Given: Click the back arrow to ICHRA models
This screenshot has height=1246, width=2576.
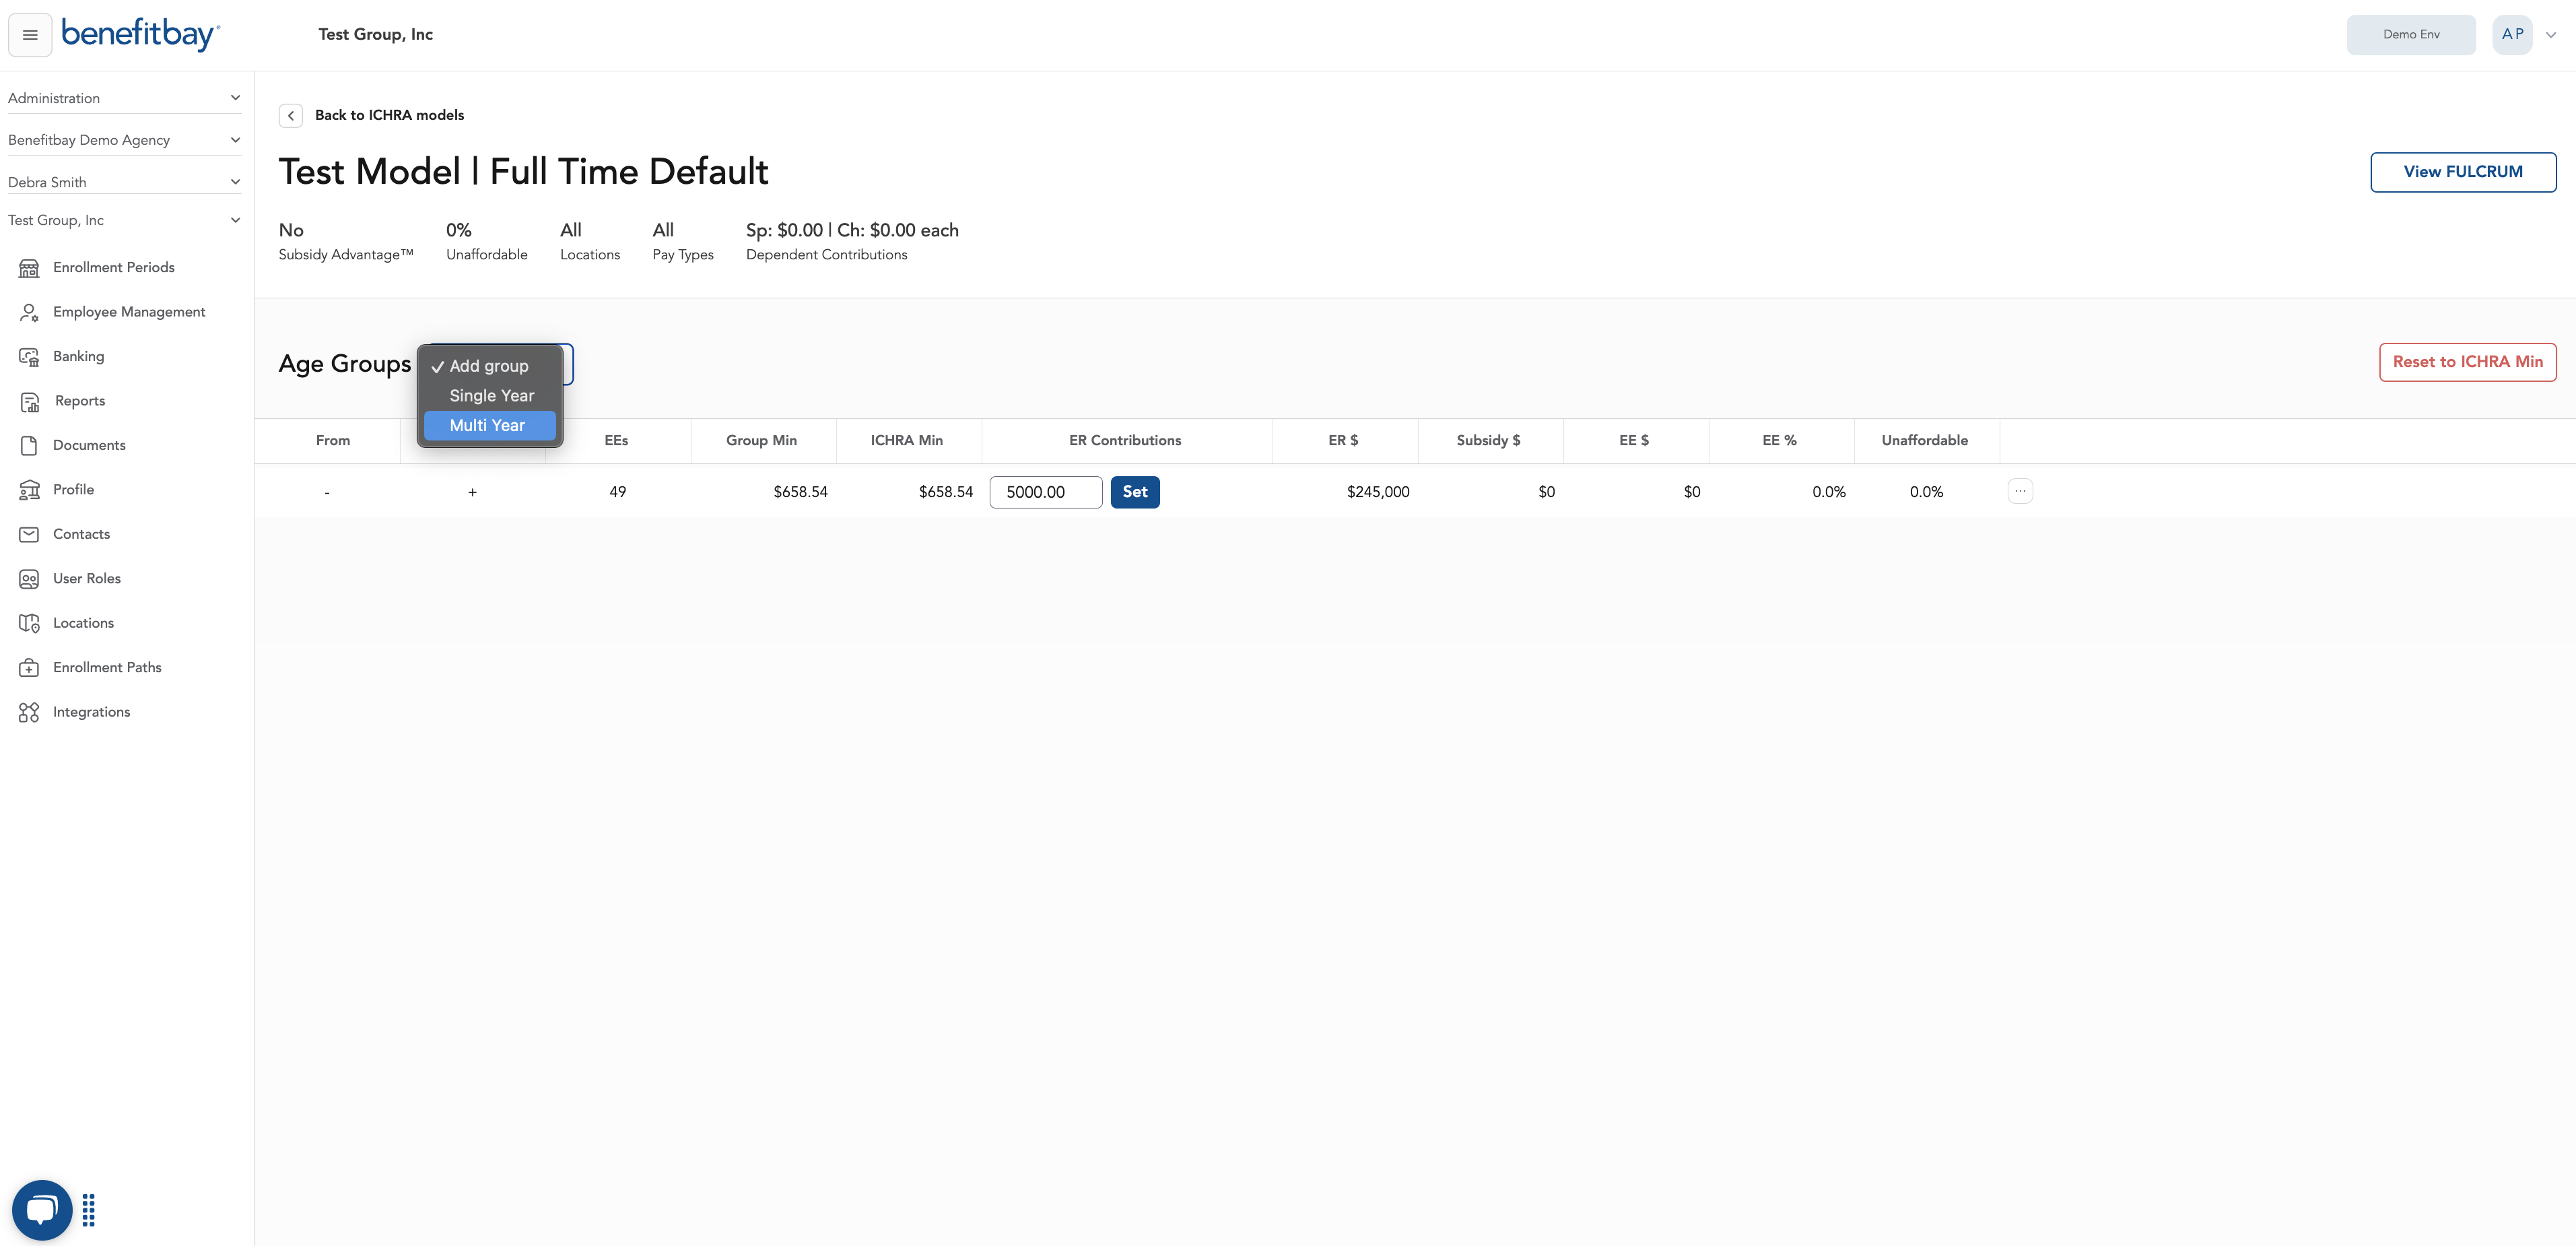Looking at the screenshot, I should [x=291, y=116].
